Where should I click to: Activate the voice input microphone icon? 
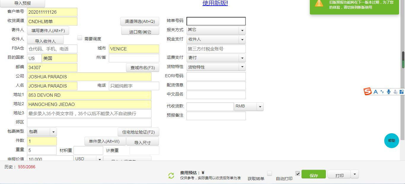point(388,92)
